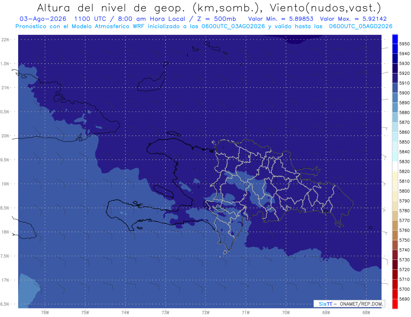Click the '5800' legend value
This screenshot has width=411, height=317.
tap(404, 191)
